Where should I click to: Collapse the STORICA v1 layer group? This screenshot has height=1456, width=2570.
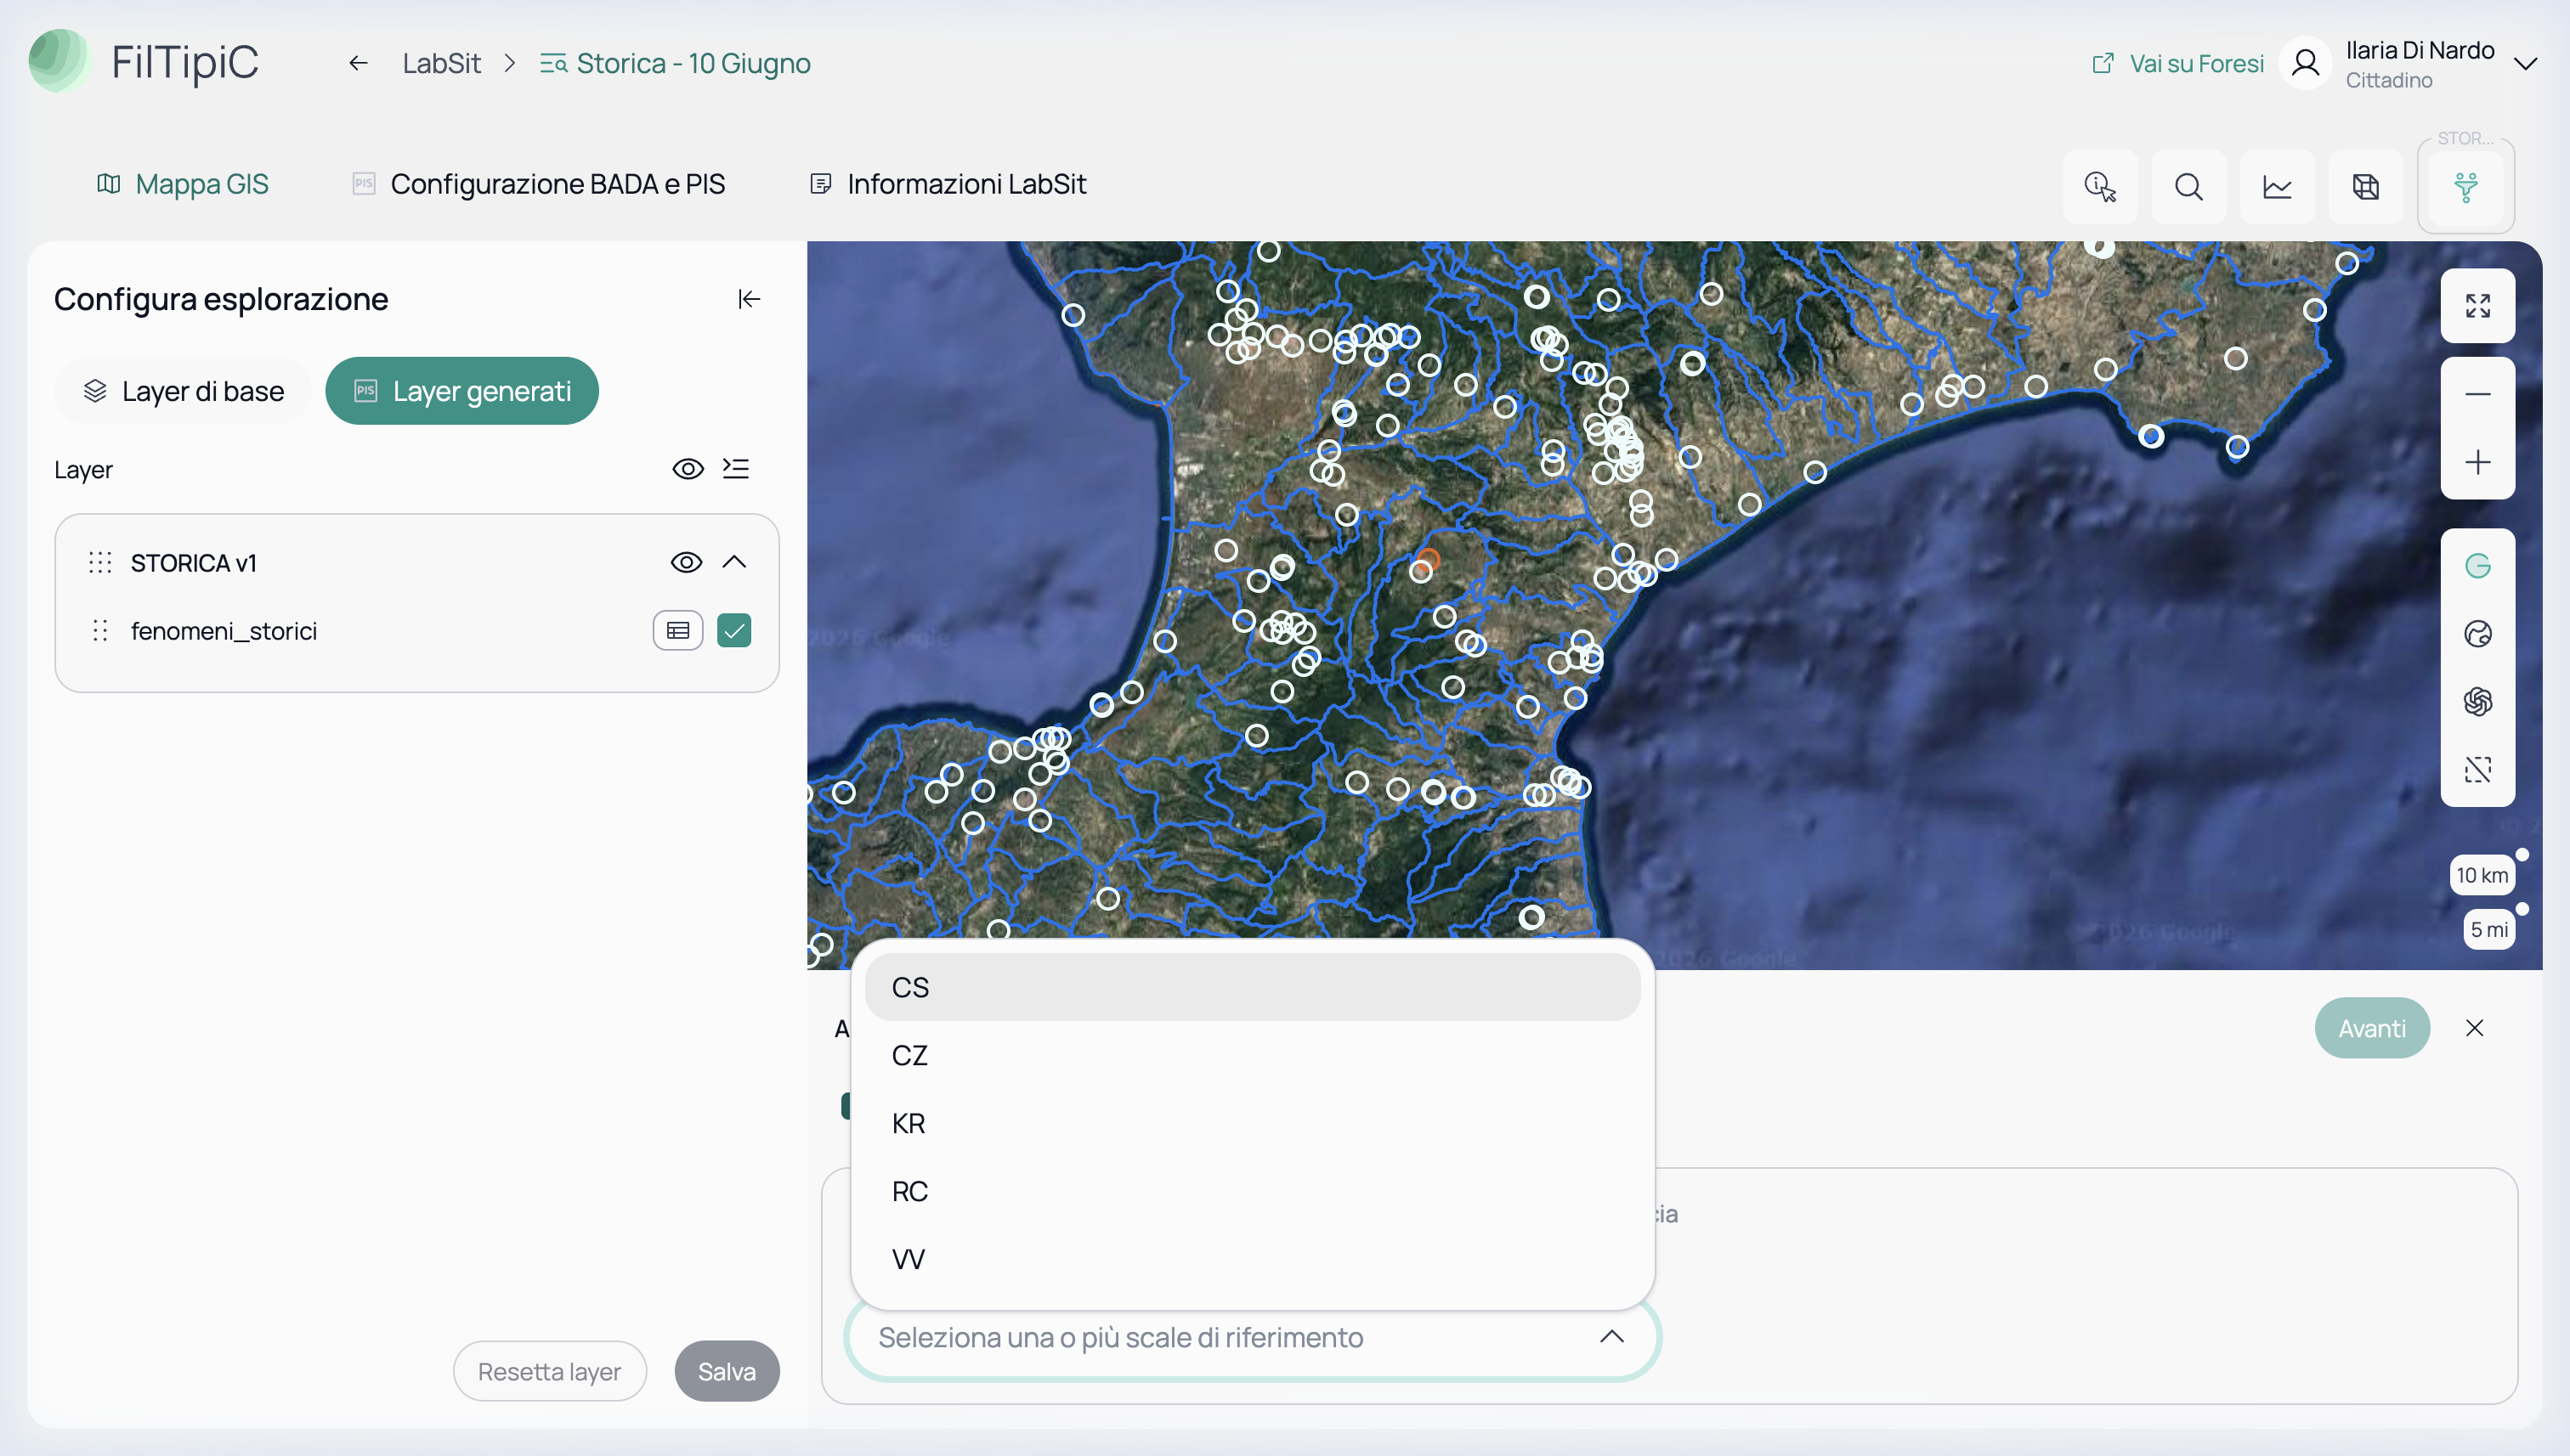click(733, 562)
